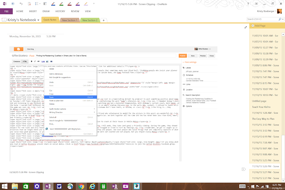Open Google Chrome from the taskbar
Screen dimensions: 285x190
click(81, 186)
